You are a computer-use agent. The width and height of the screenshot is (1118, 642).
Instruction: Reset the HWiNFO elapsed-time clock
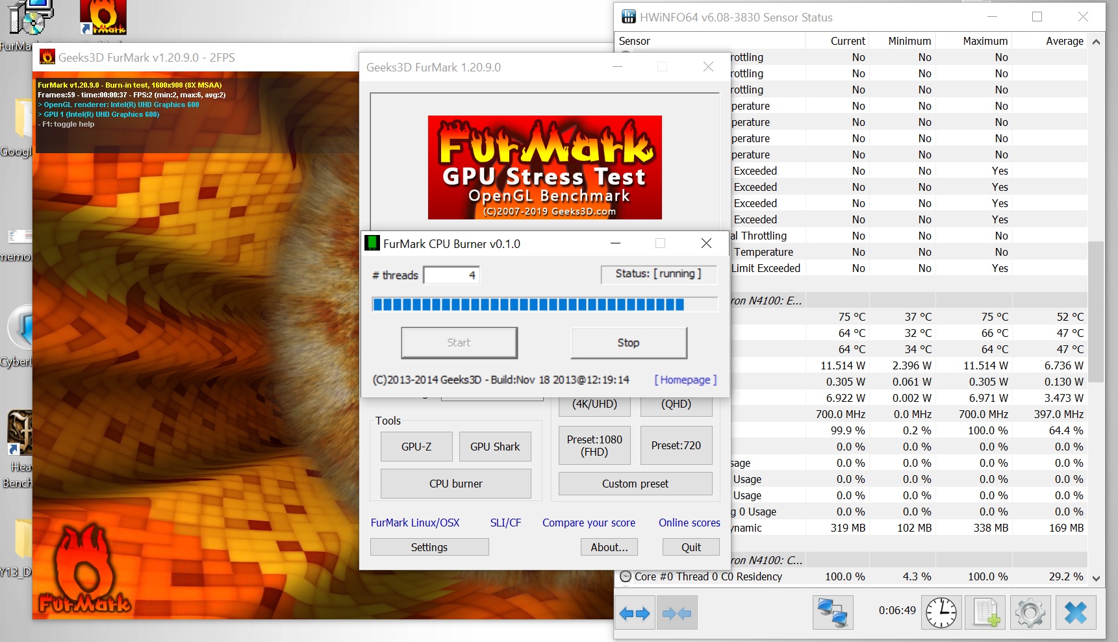(941, 613)
